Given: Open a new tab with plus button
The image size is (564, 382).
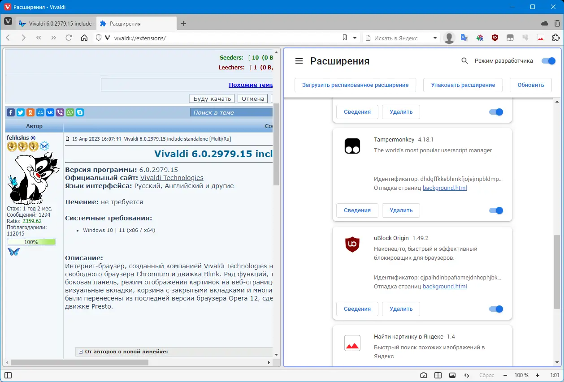Looking at the screenshot, I should [183, 23].
